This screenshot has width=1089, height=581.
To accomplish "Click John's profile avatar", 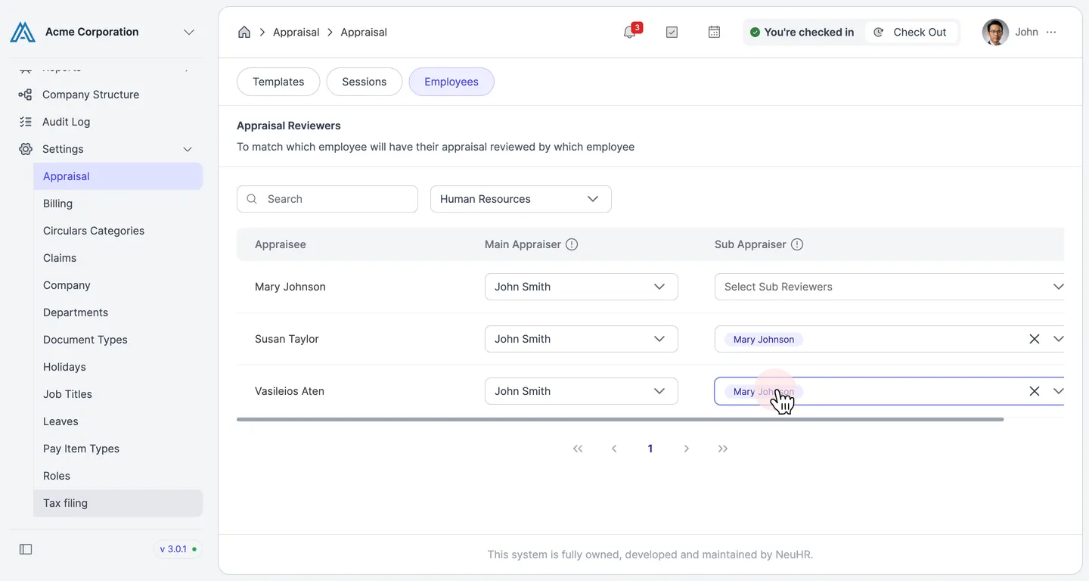I will coord(995,32).
